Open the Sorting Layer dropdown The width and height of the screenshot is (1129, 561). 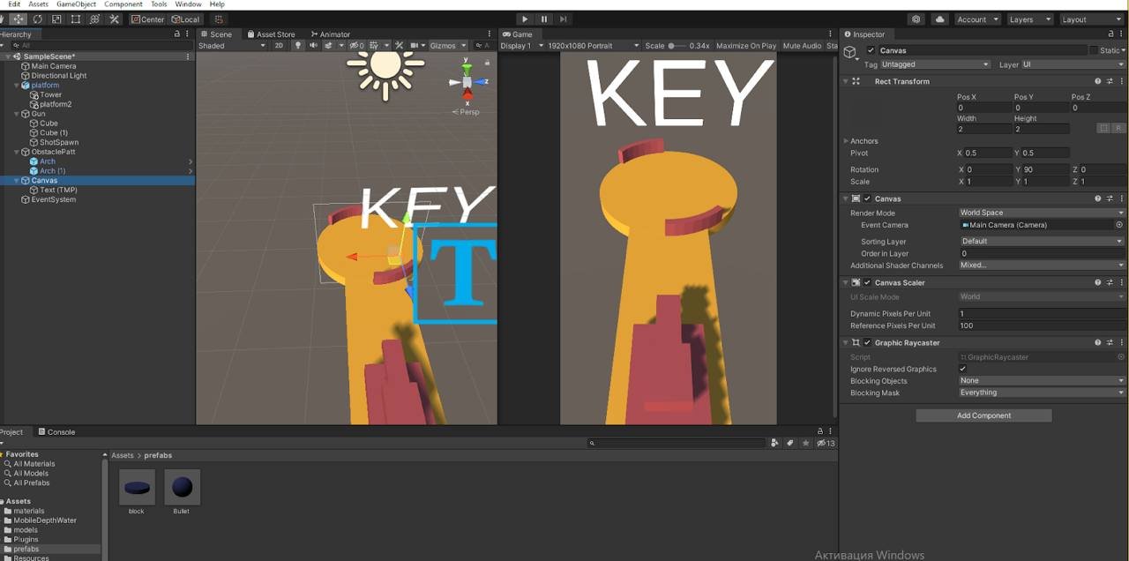tap(1042, 241)
